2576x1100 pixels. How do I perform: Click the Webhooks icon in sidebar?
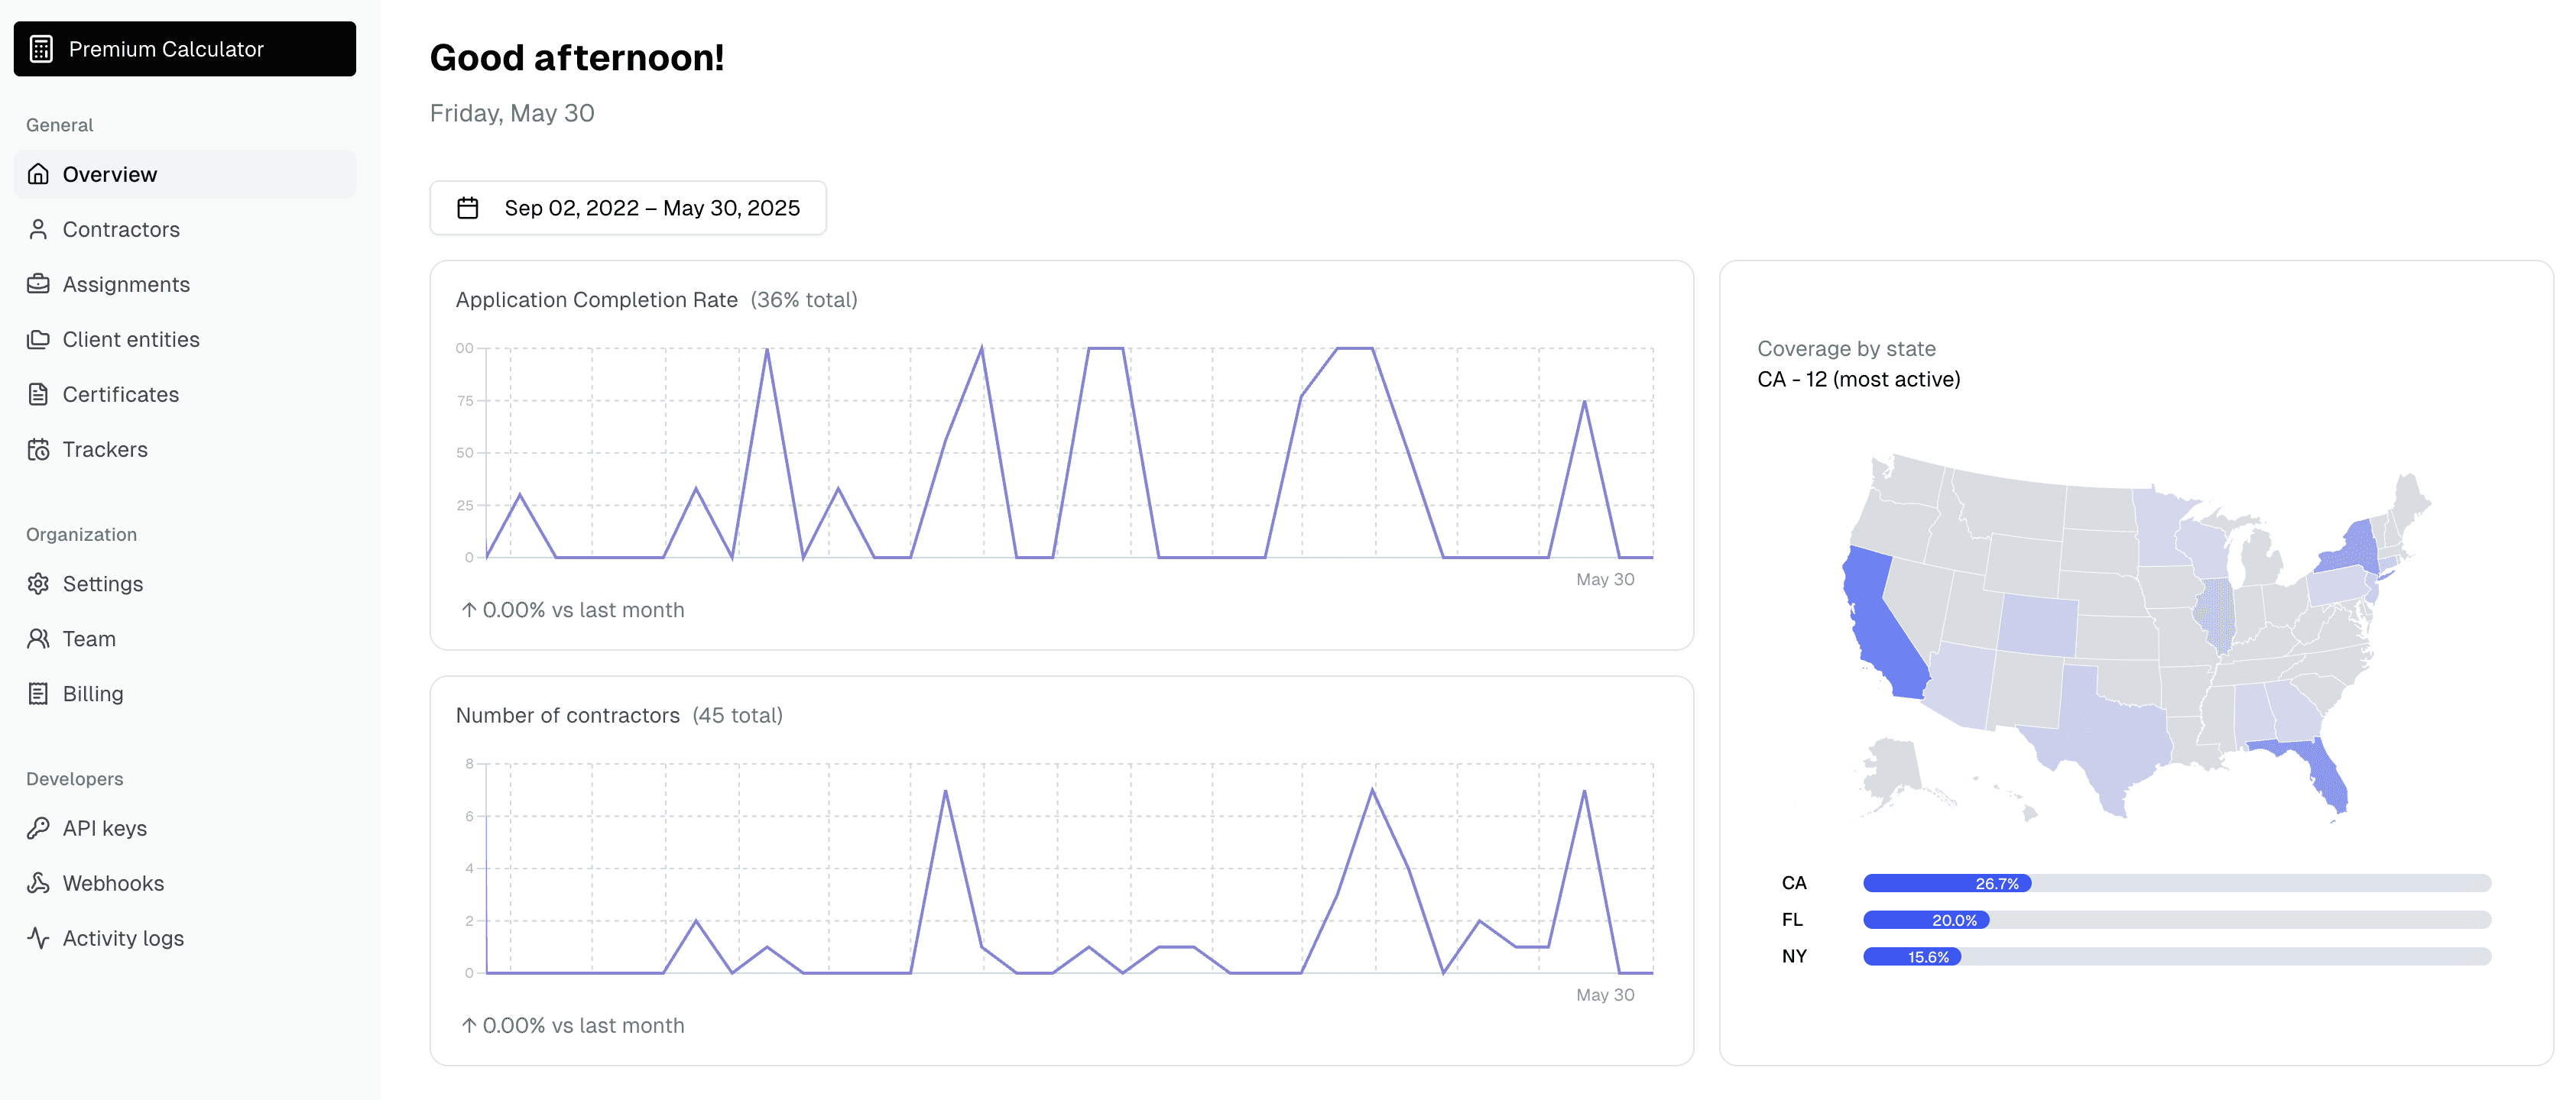tap(38, 882)
